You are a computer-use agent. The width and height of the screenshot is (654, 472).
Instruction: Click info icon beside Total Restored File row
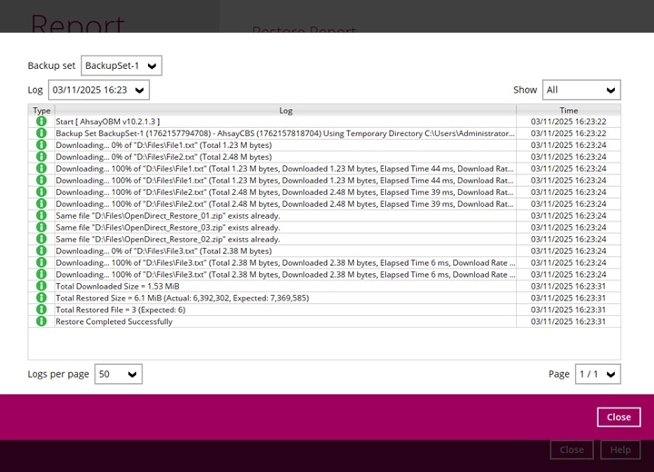pos(41,310)
